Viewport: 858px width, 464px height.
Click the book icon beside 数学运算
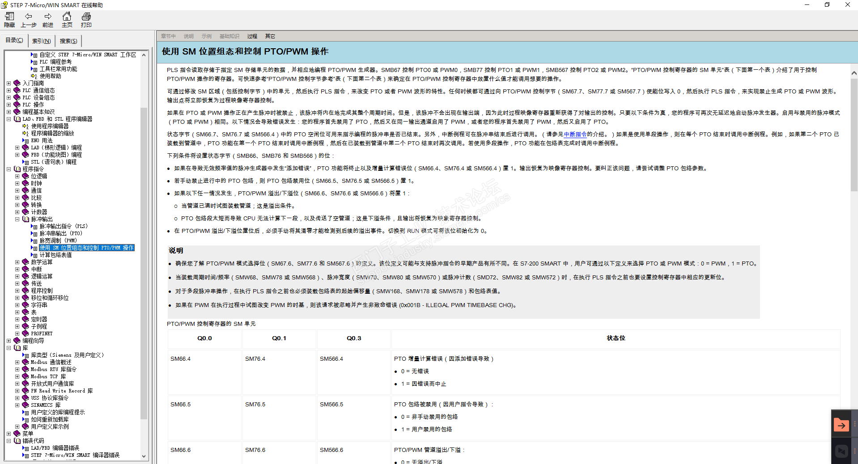25,262
